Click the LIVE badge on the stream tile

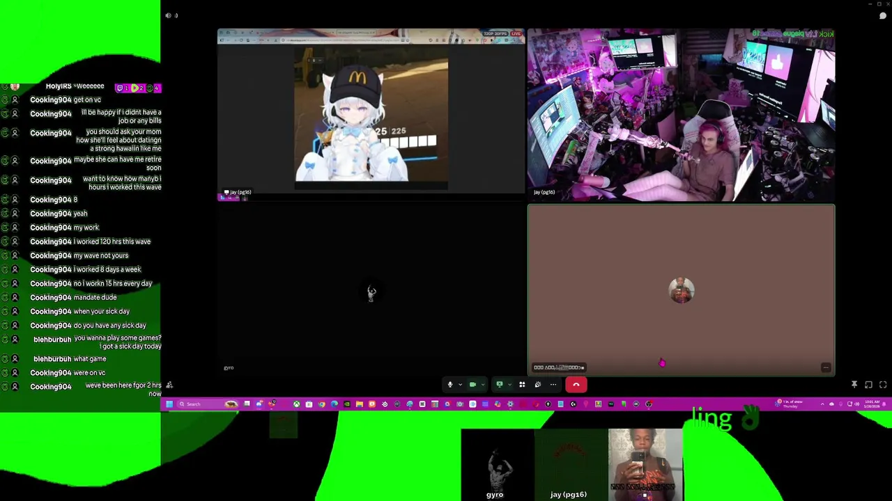(516, 33)
